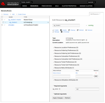105x103 pixels.
Task: Click the Add meta attribute button
Action: tap(96, 76)
